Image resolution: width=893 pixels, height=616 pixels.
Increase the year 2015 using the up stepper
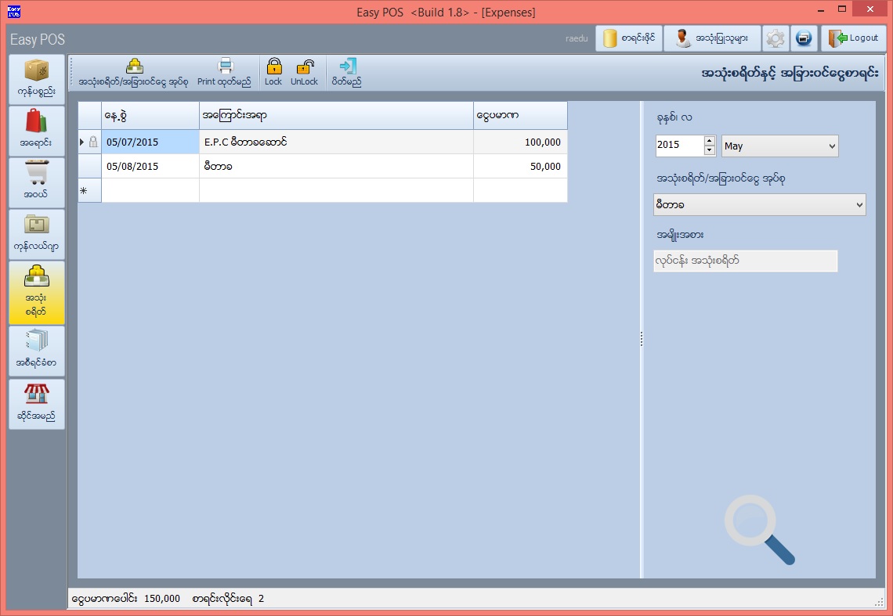710,142
